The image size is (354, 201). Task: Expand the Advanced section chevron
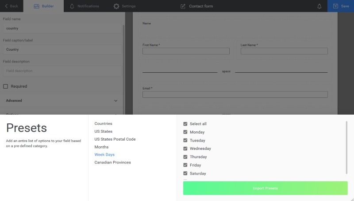(116, 100)
